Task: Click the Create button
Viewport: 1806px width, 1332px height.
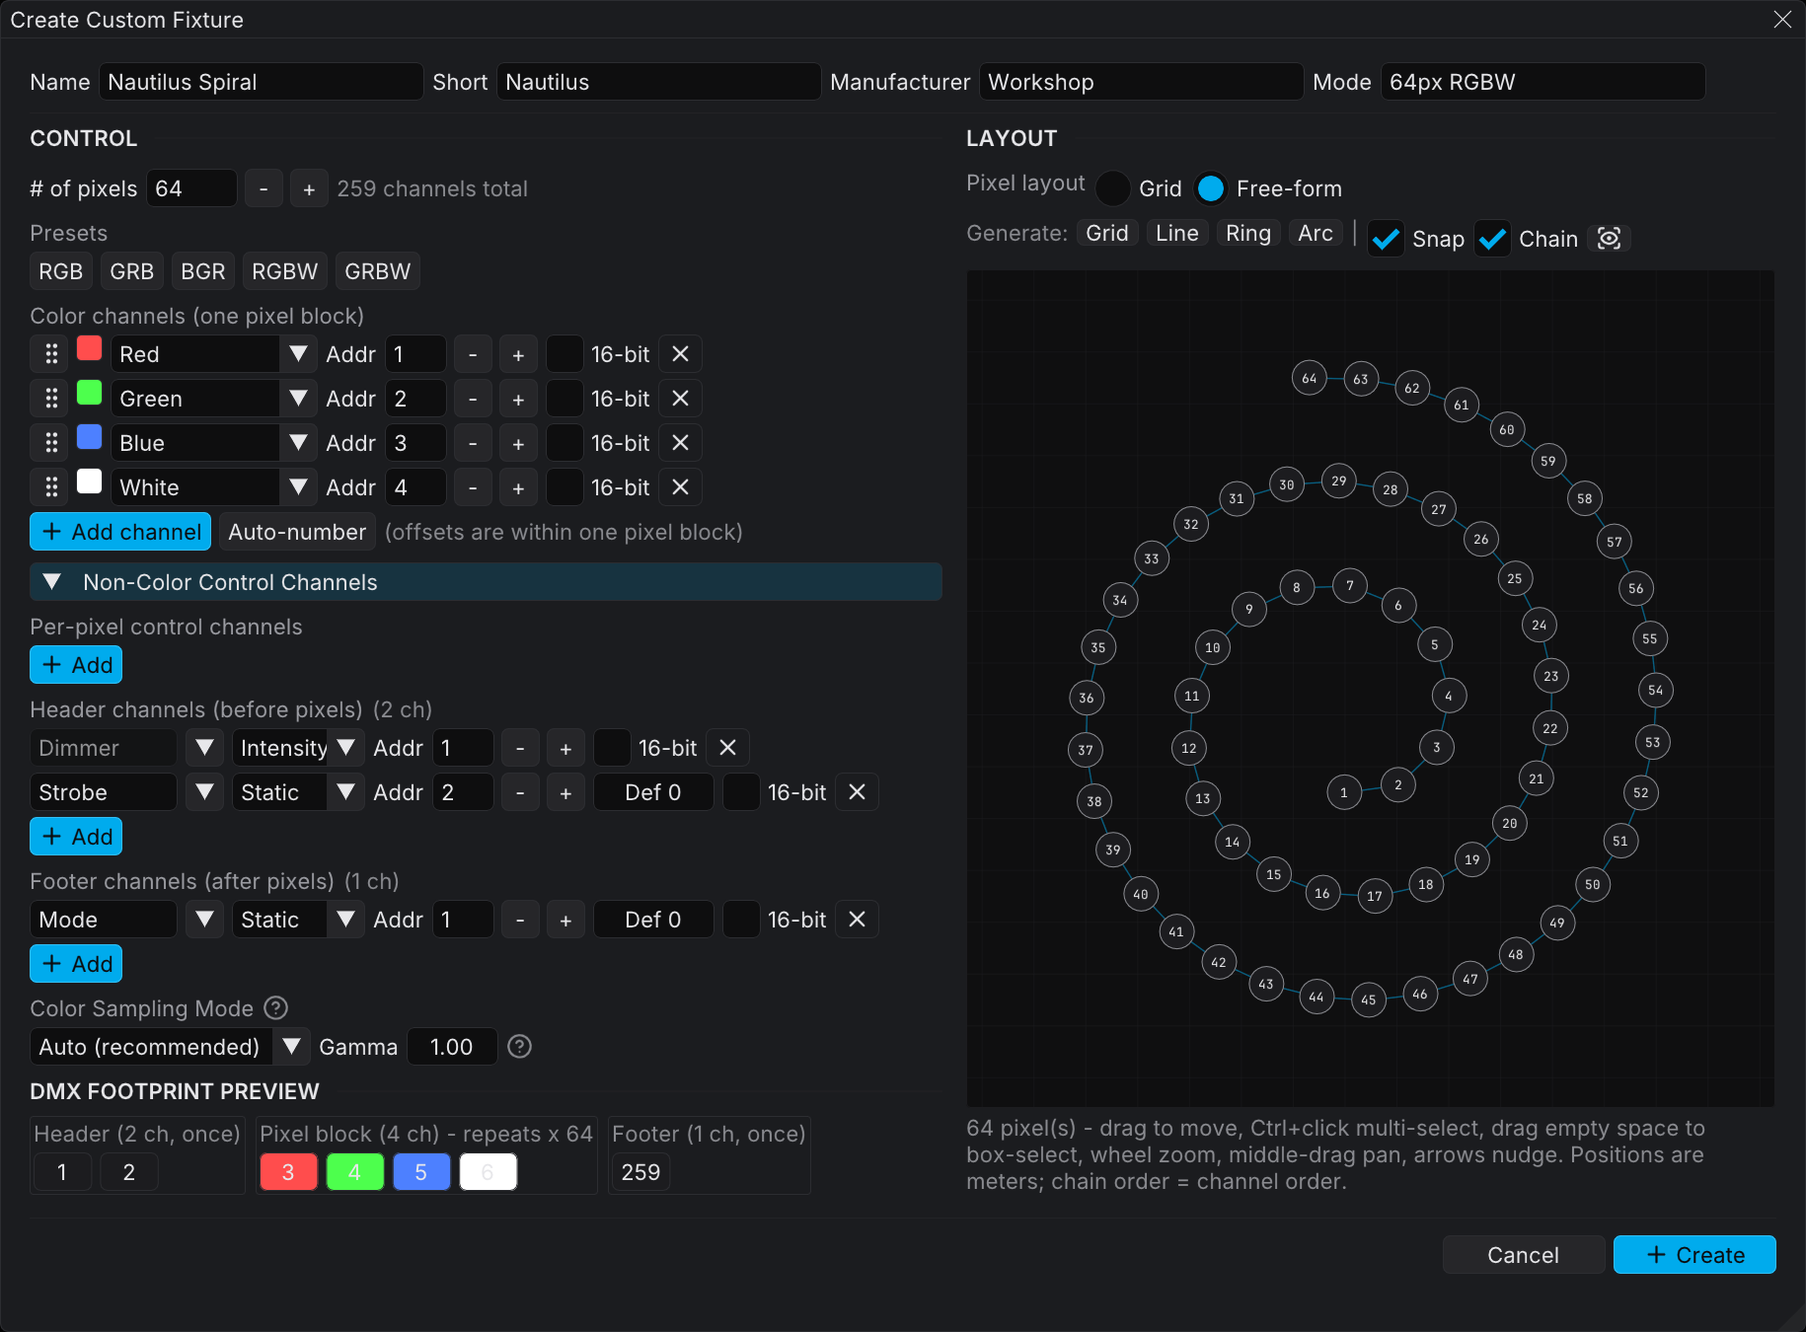Action: (1694, 1255)
